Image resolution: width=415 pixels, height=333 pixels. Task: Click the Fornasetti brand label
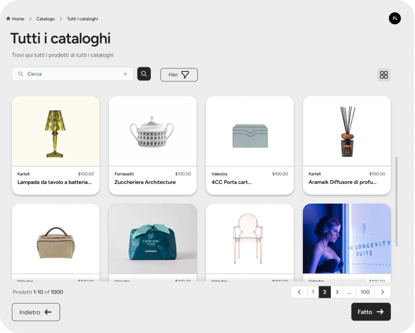[124, 174]
